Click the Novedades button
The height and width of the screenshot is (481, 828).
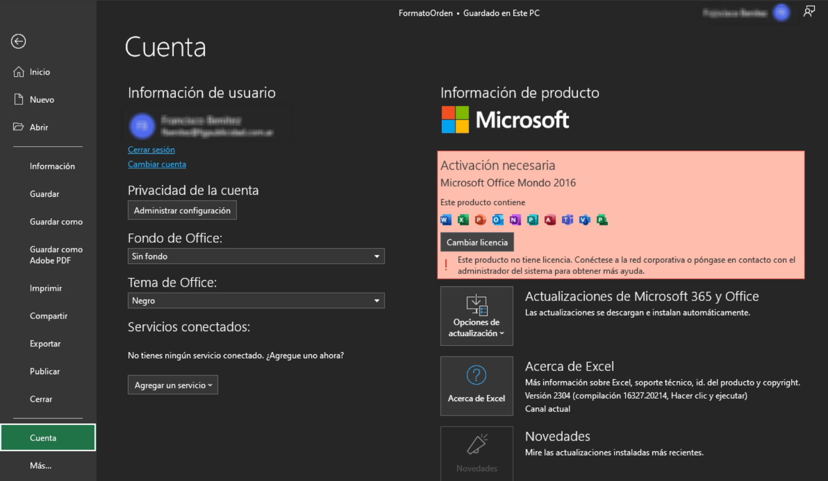[x=477, y=454]
